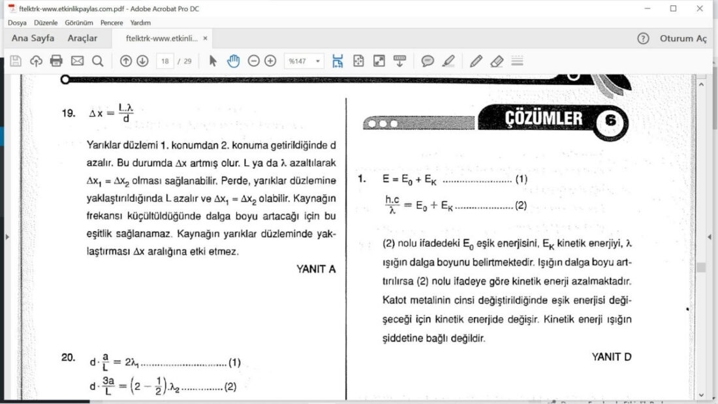Click question number '20.'
This screenshot has height=404, width=718.
pos(69,357)
